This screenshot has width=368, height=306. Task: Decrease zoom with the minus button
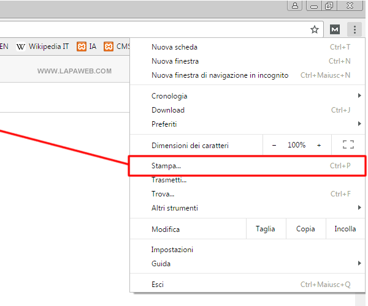[274, 145]
